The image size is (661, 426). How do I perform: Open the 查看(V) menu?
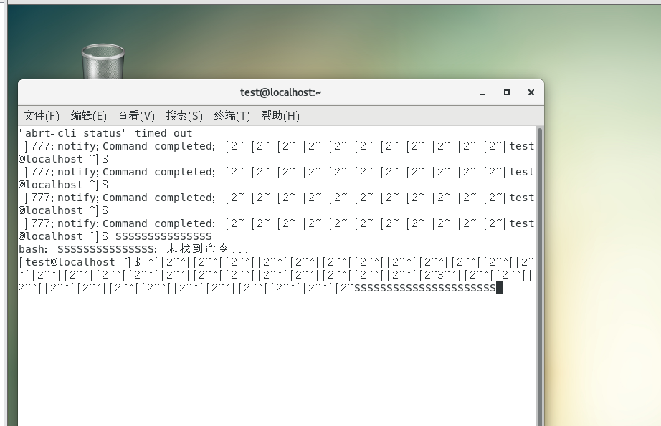coord(136,116)
